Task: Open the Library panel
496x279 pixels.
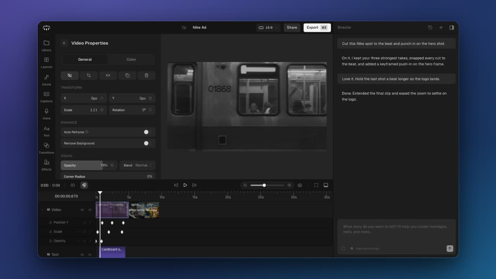Action: click(x=46, y=45)
